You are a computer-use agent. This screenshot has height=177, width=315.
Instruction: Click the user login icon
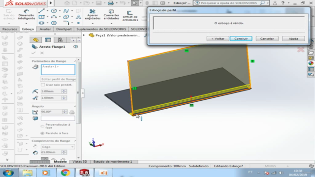tap(275, 3)
